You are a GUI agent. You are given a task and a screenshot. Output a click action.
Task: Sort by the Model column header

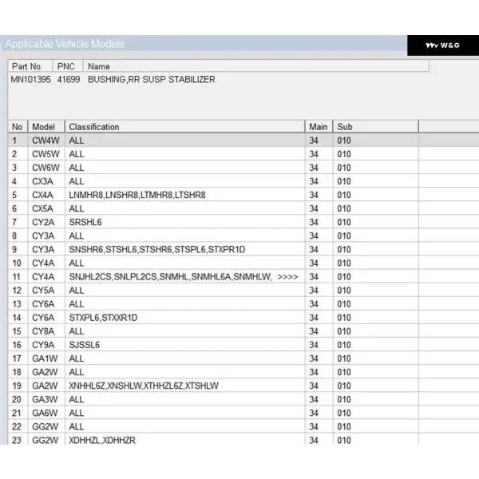pos(43,127)
